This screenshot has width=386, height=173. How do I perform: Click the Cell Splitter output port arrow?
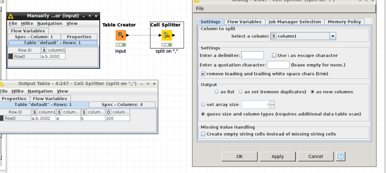[173, 35]
